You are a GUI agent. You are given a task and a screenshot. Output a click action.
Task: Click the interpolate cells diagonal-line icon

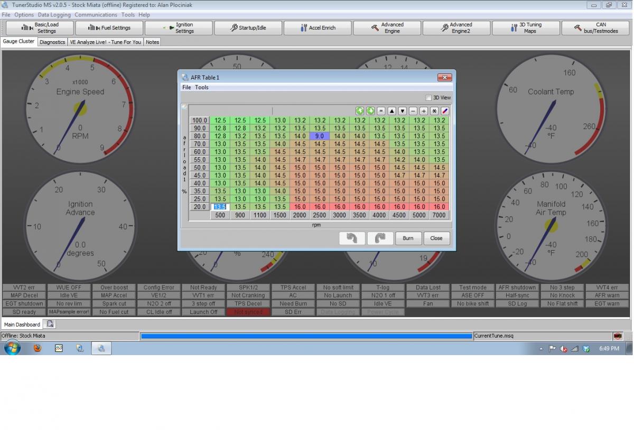[445, 111]
